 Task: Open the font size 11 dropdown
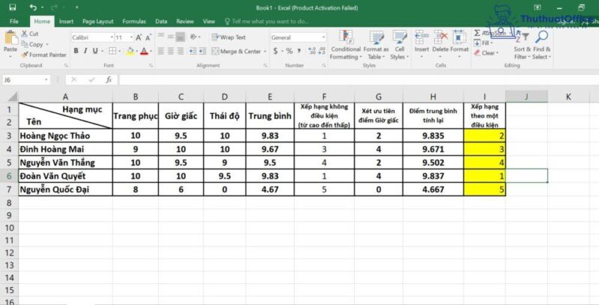pyautogui.click(x=131, y=37)
